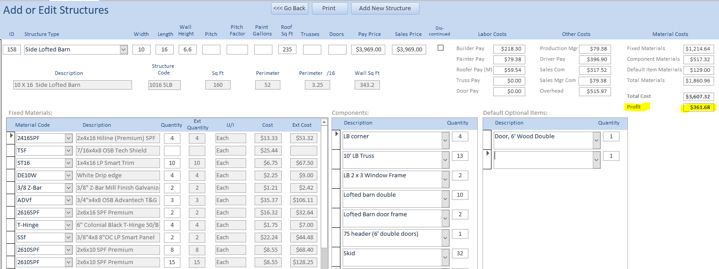Click the highlighted Profit value field
The image size is (719, 269).
[x=698, y=107]
